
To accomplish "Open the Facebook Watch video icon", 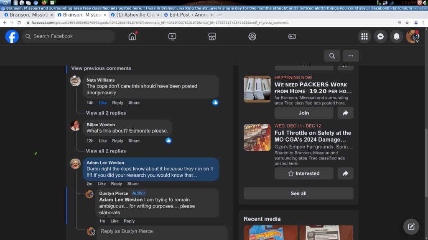I will pos(172,37).
